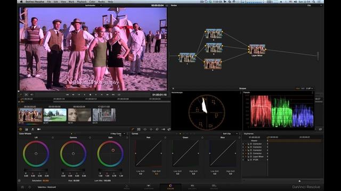Reset the Green curve
The width and height of the screenshot is (341, 191).
click(x=202, y=137)
